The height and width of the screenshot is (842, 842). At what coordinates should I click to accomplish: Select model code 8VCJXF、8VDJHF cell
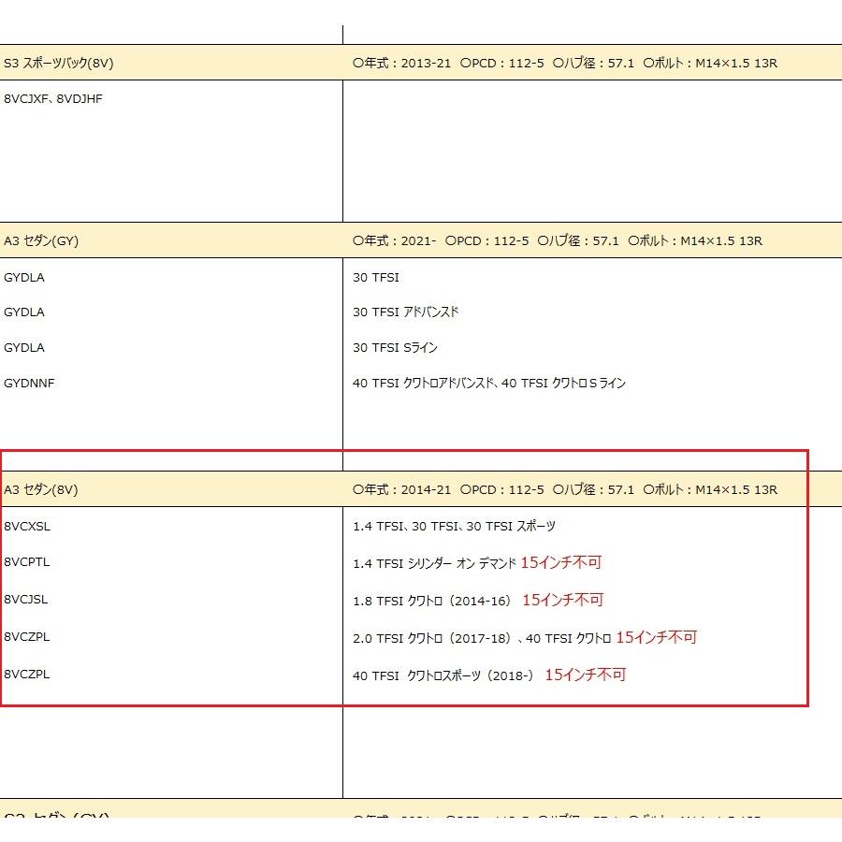53,99
